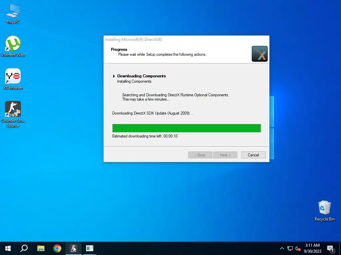
Task: Open Counter-Strike Source desktop shortcut
Action: pos(13,114)
